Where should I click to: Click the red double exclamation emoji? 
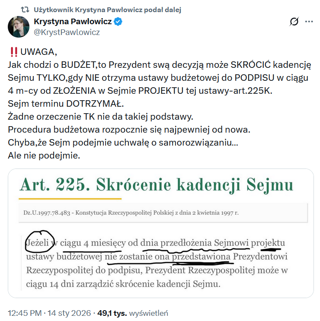(14, 52)
